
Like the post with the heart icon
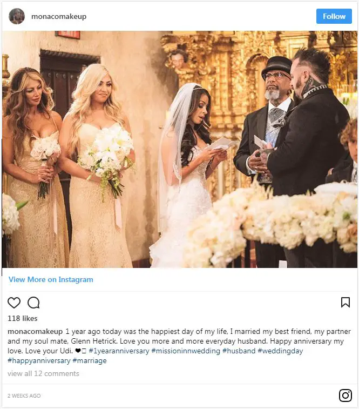click(x=14, y=303)
